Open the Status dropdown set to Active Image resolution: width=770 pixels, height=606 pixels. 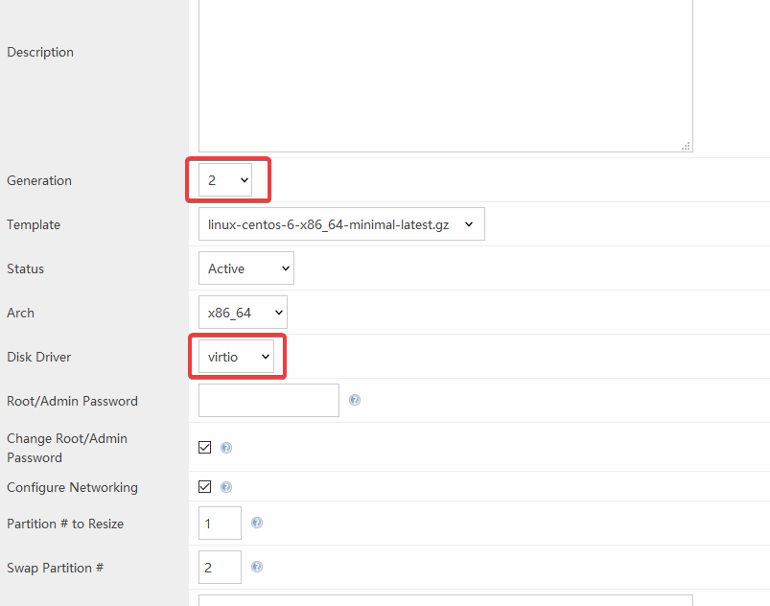click(246, 268)
